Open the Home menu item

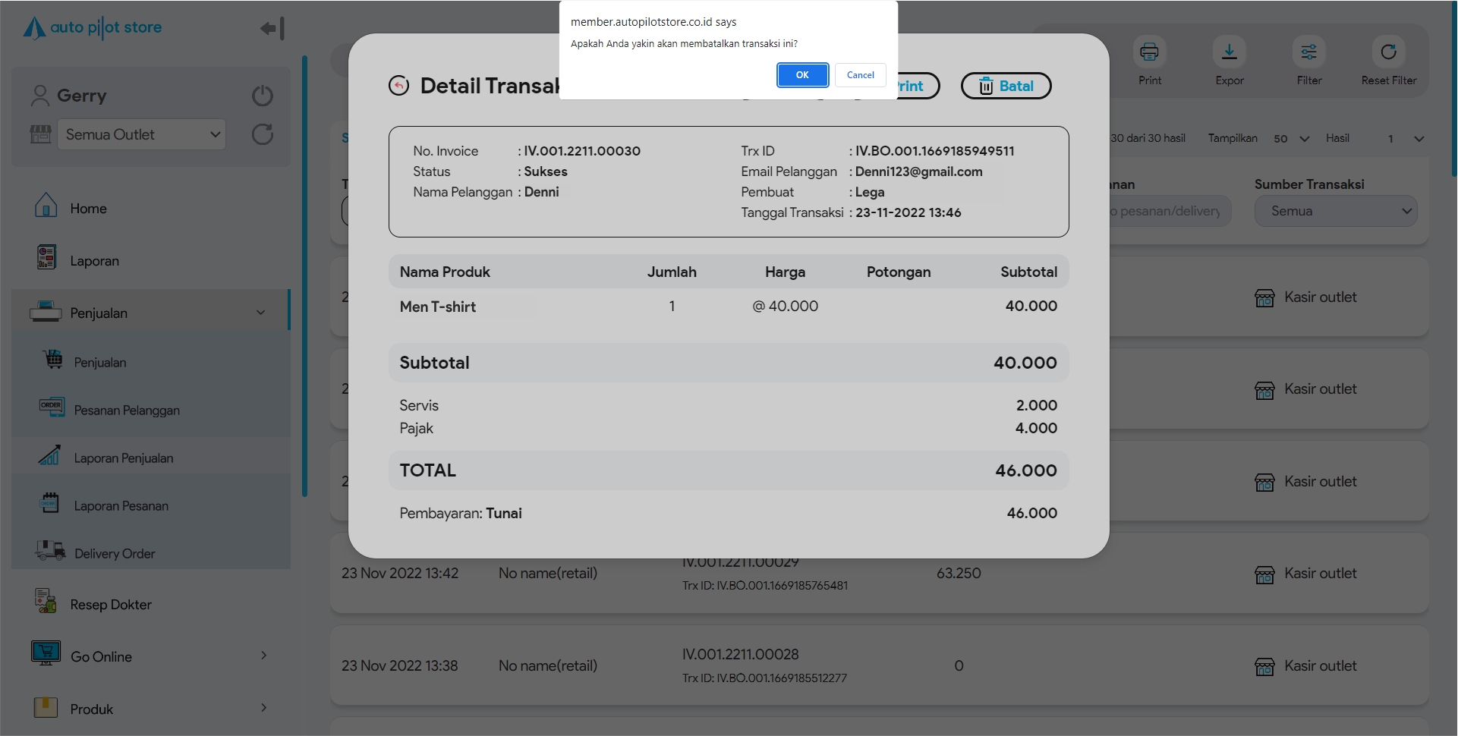tap(88, 209)
